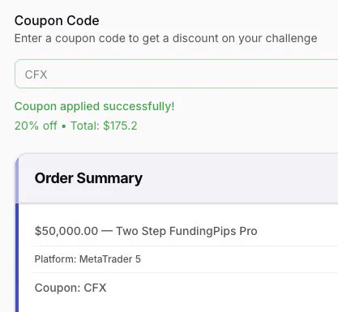Click the purple accent bar of order card
The image size is (338, 312).
17,234
